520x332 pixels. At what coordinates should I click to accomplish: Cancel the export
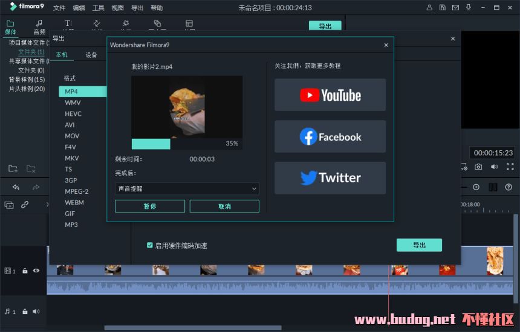[x=224, y=206]
